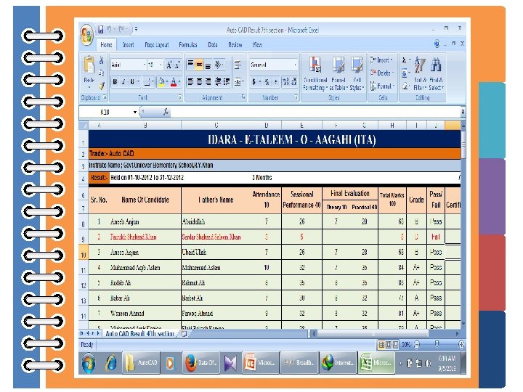
Task: Align text to the right
Action: (x=208, y=81)
